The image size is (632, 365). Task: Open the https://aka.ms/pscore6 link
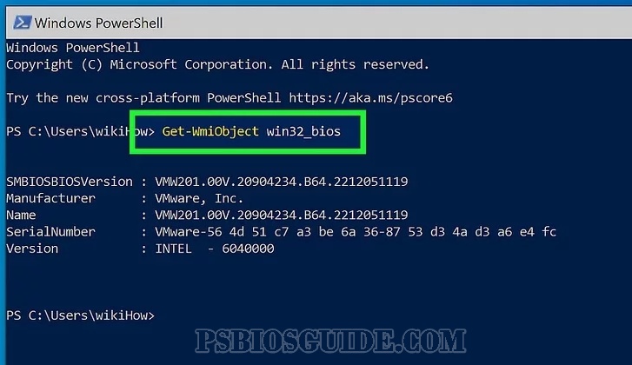(371, 98)
